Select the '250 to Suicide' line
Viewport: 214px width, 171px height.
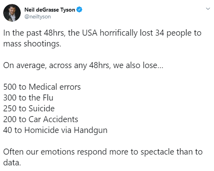point(29,109)
